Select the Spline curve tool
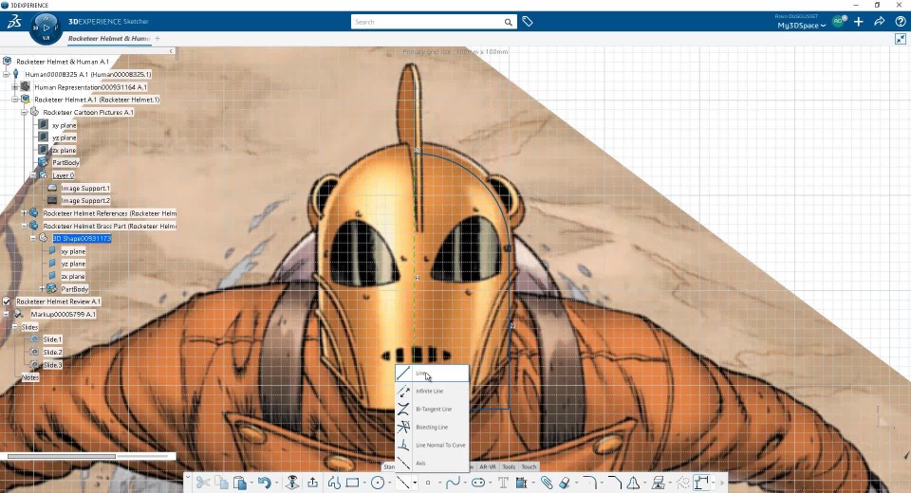Screen dimensions: 911x493 click(454, 483)
